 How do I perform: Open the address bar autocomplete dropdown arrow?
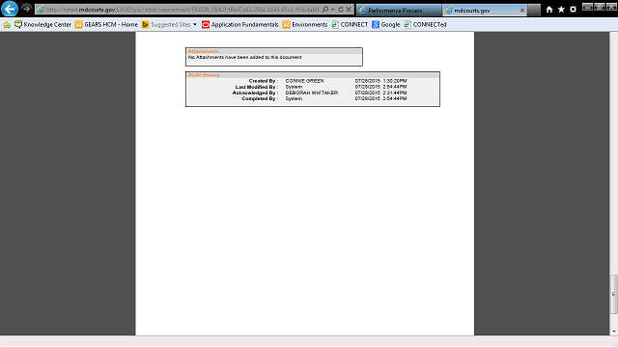click(x=333, y=10)
